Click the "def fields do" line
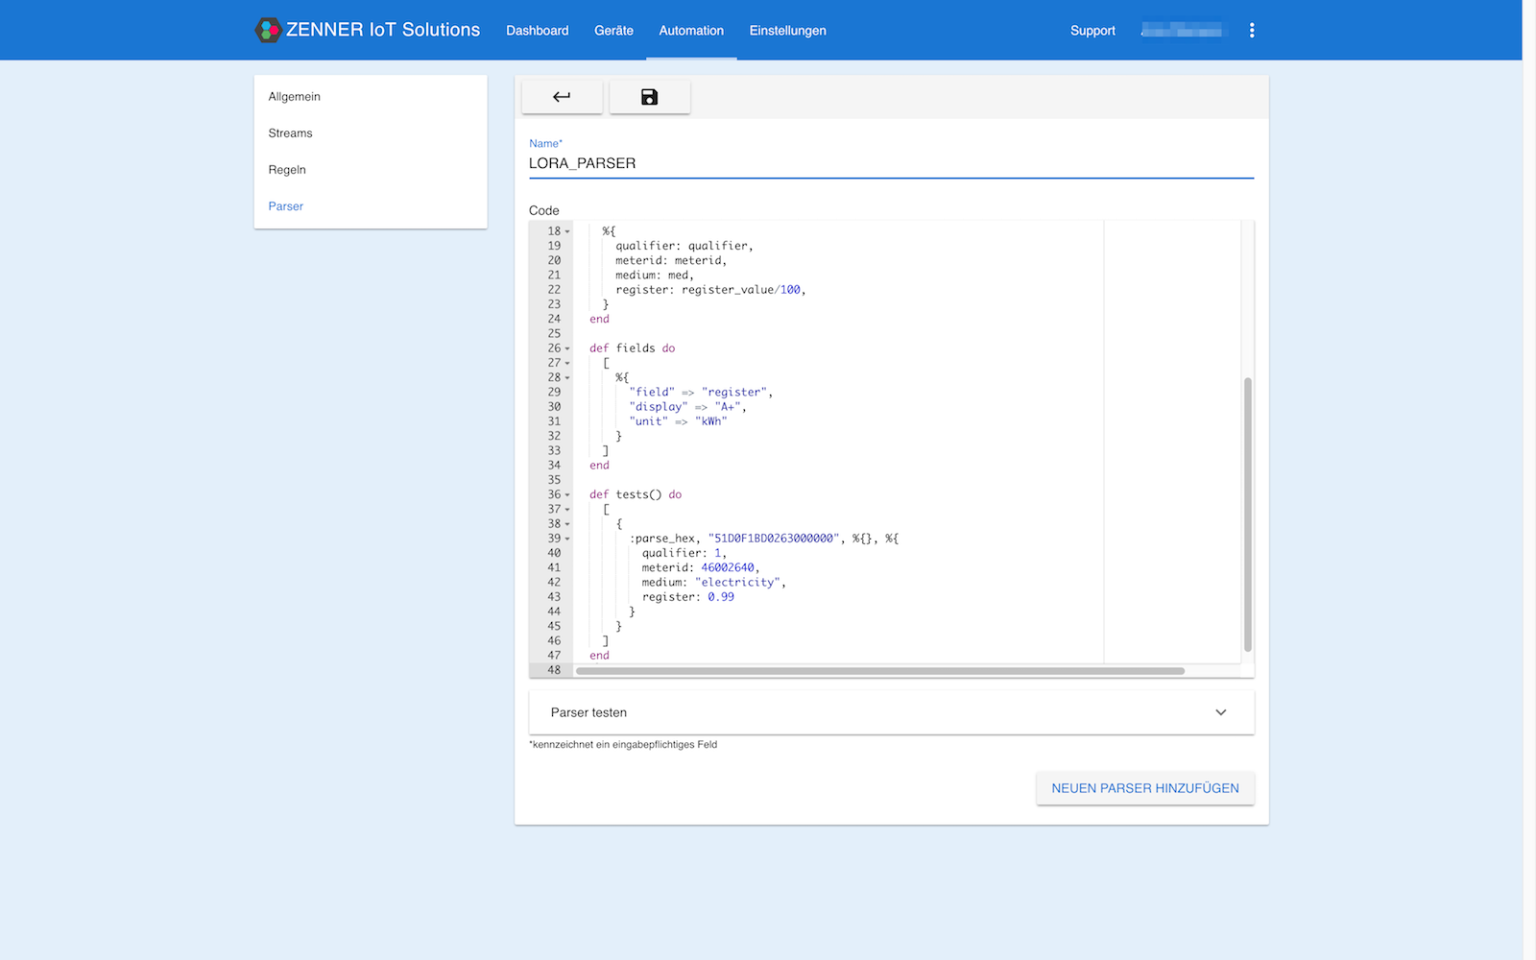Viewport: 1536px width, 960px height. pyautogui.click(x=632, y=348)
